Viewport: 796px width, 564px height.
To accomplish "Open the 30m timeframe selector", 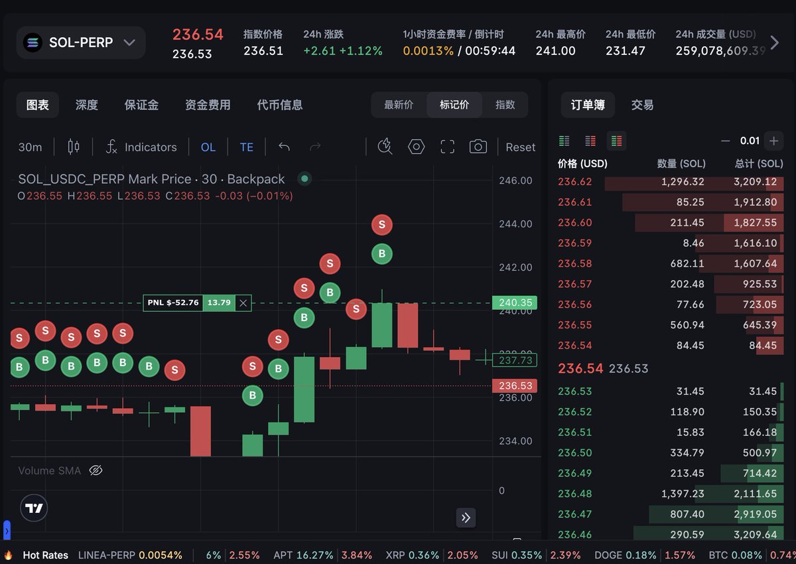I will click(x=30, y=147).
